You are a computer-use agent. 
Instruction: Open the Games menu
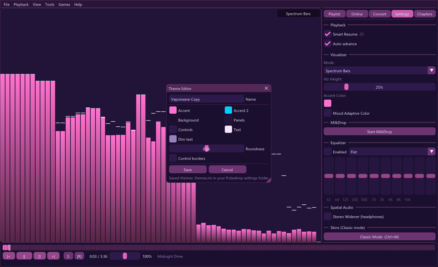pos(64,4)
